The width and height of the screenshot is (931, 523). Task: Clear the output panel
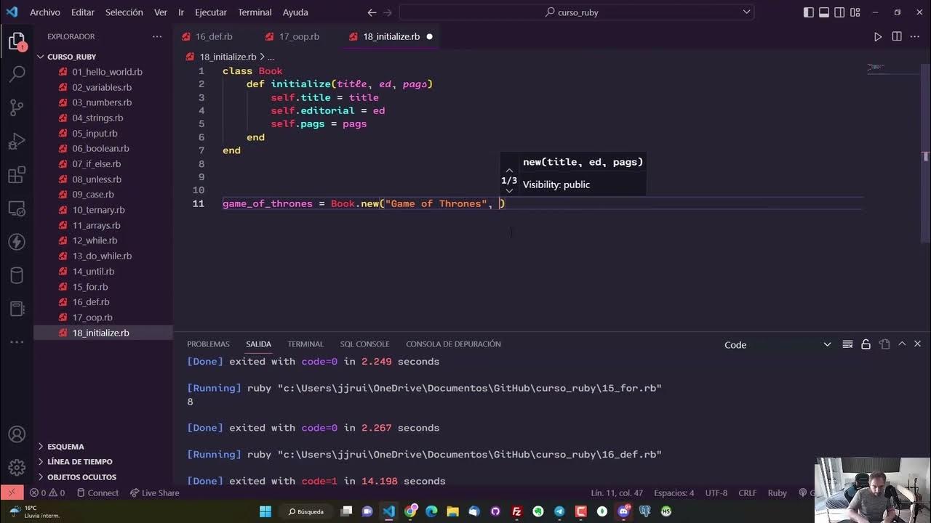[847, 344]
